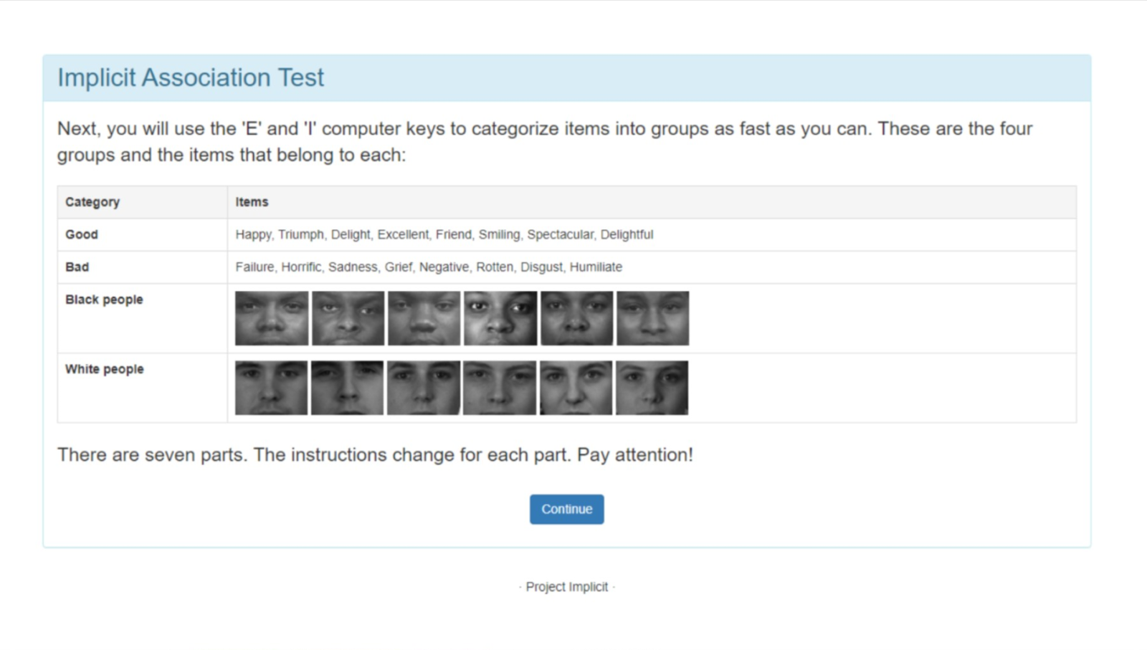
Task: Click the Implicit Association Test heading
Action: (x=191, y=77)
